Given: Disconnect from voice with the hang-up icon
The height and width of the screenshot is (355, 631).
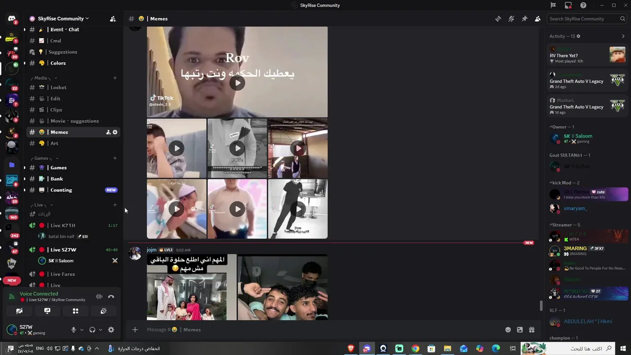Looking at the screenshot, I should 111,296.
